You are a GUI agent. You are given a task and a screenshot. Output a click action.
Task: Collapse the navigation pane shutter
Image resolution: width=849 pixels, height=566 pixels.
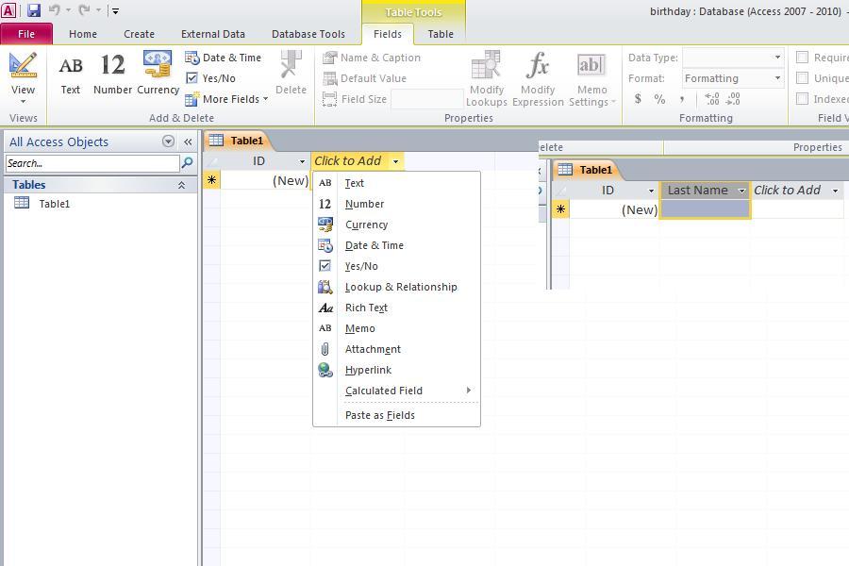(188, 141)
